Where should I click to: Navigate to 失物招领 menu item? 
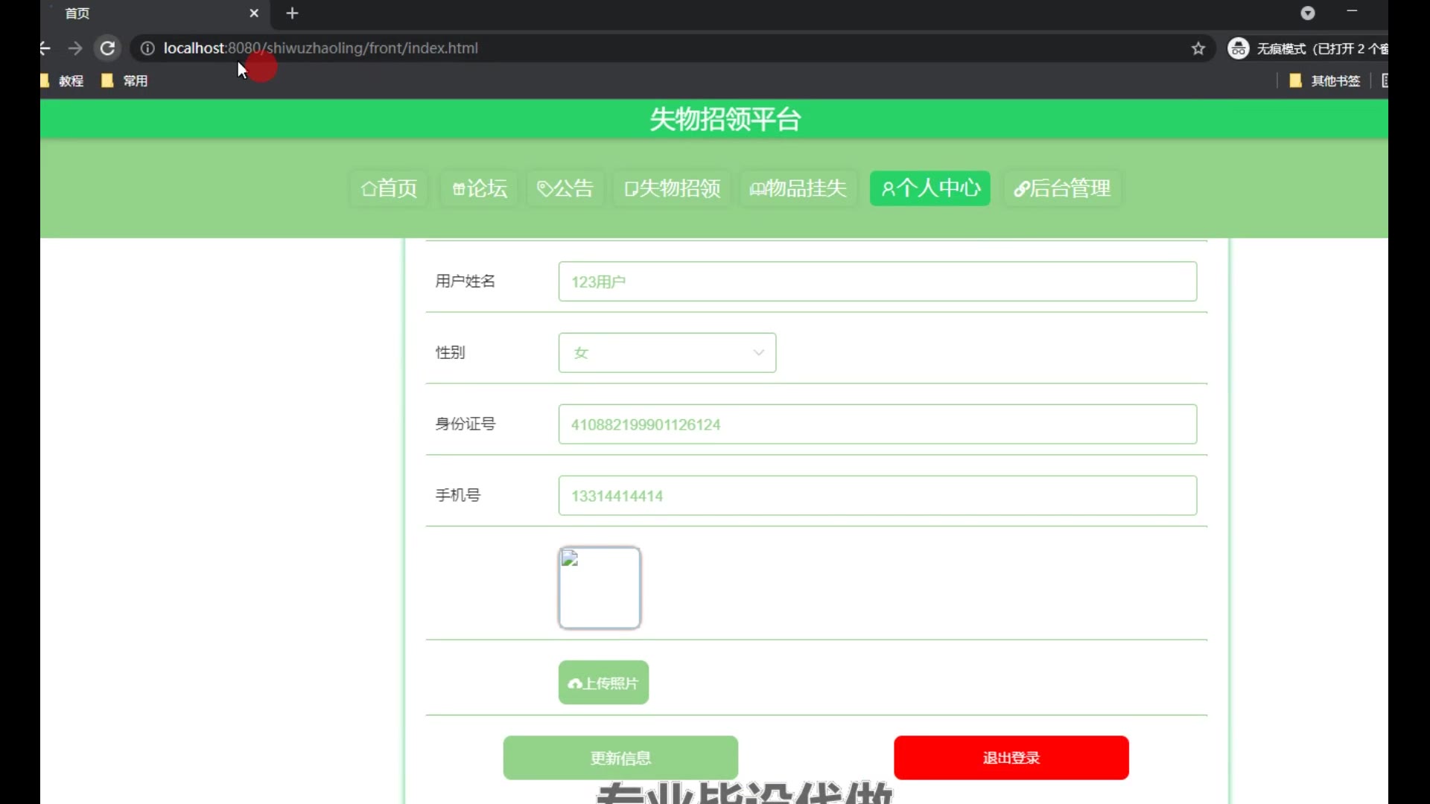coord(672,188)
